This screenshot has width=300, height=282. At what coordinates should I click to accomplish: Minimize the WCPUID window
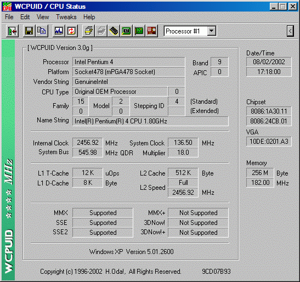pyautogui.click(x=274, y=7)
